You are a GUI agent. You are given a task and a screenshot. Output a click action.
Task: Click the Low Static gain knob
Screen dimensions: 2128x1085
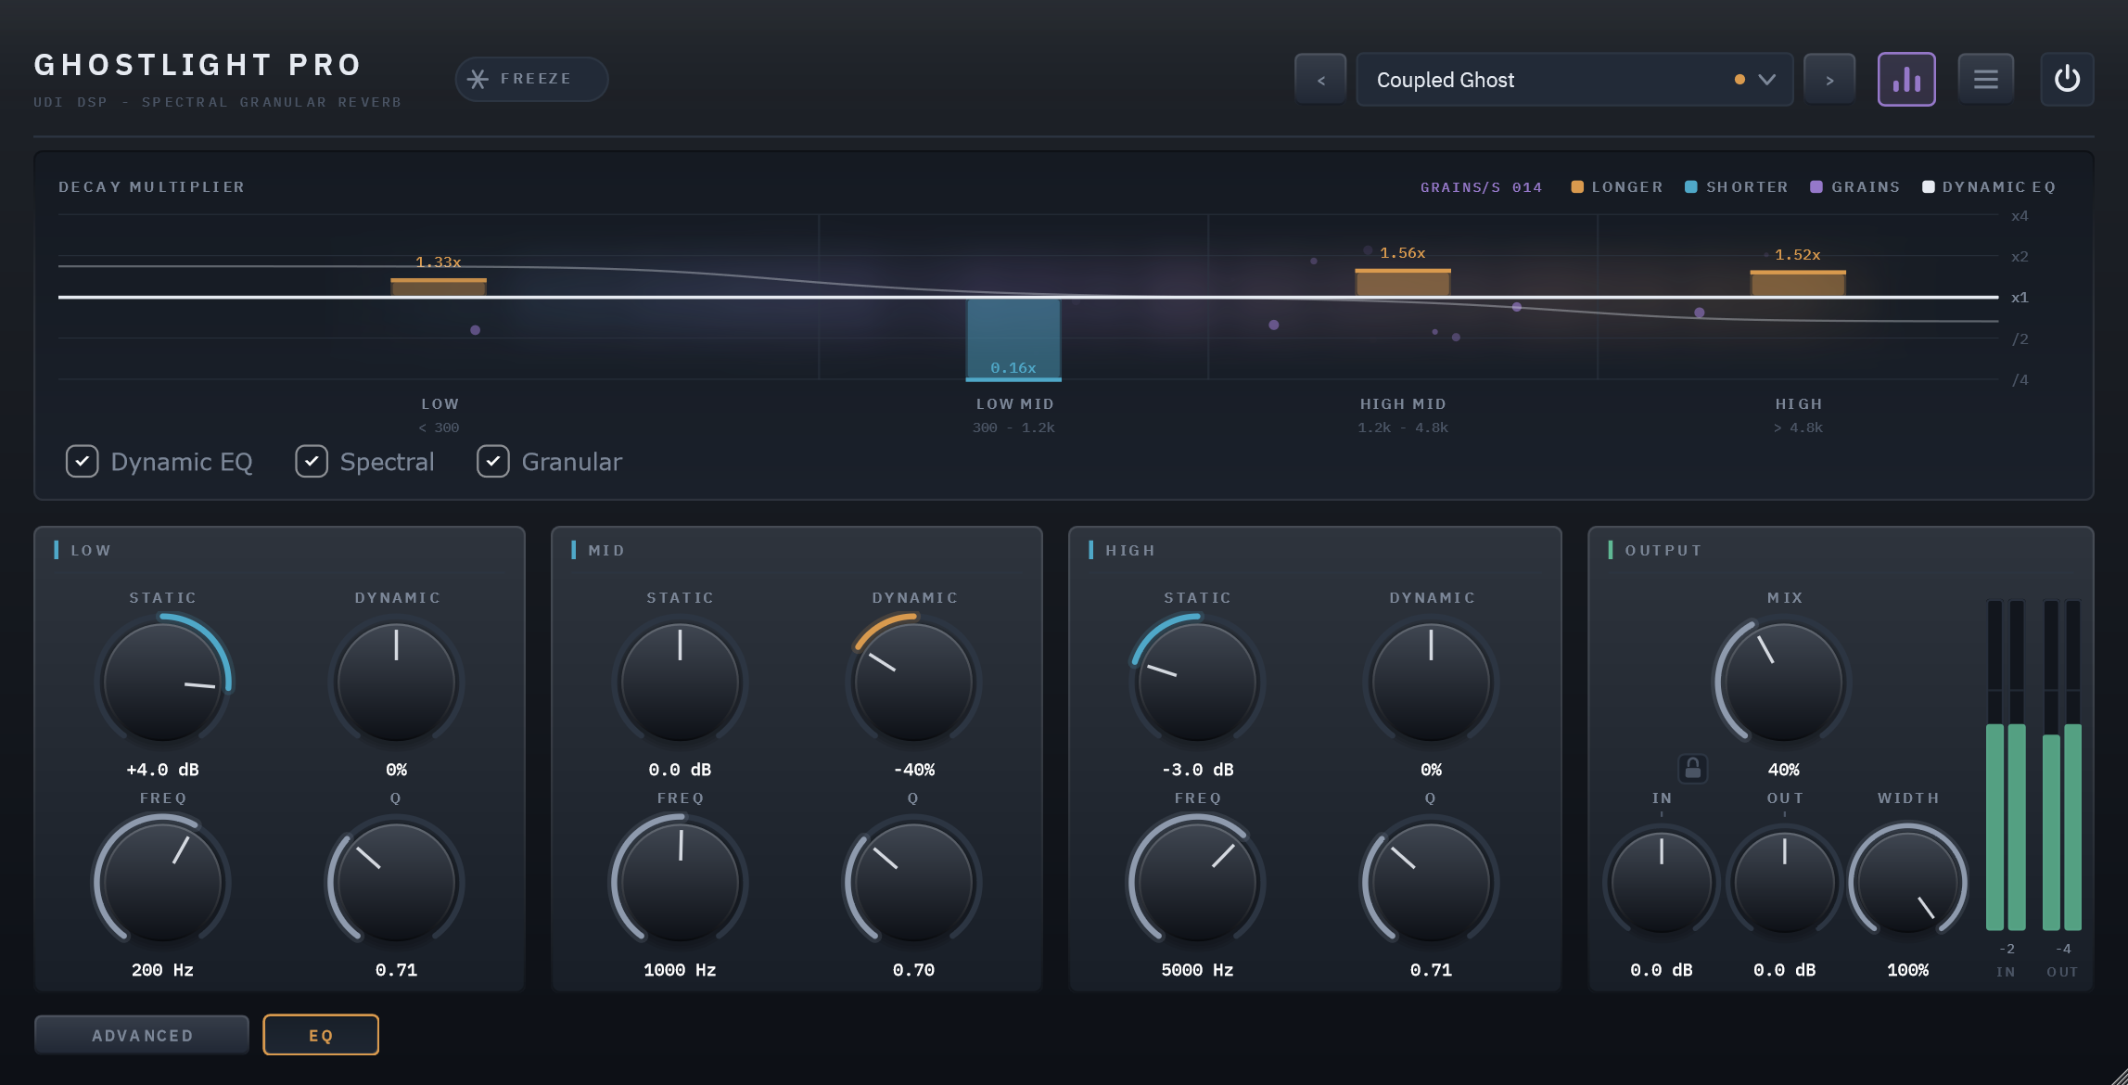163,682
